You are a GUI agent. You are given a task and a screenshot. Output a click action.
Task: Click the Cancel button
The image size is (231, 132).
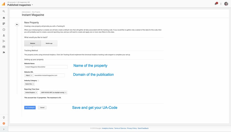tap(42, 108)
